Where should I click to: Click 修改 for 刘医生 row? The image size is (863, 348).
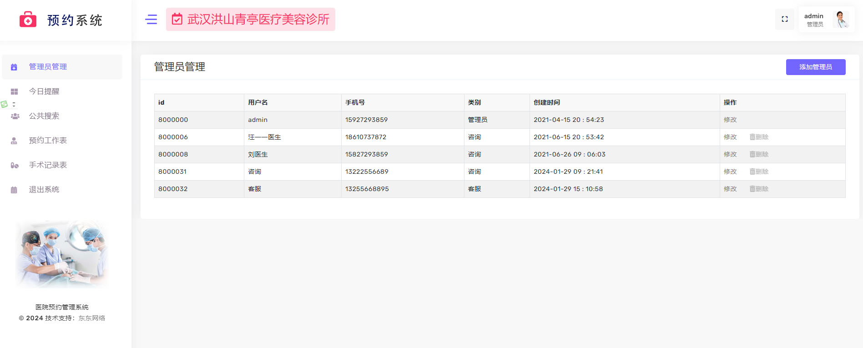point(730,154)
